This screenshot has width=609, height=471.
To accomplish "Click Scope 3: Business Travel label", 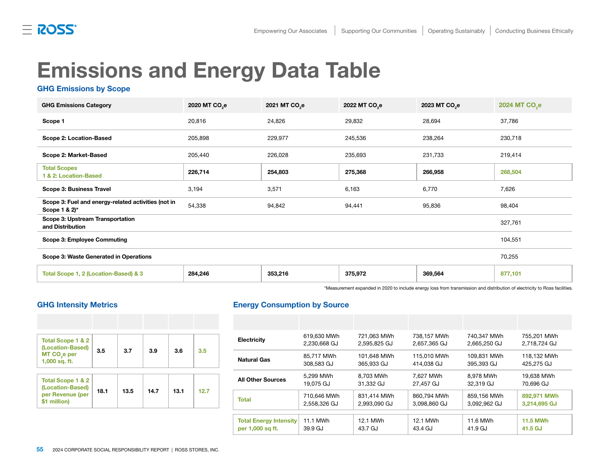I will 76,189.
